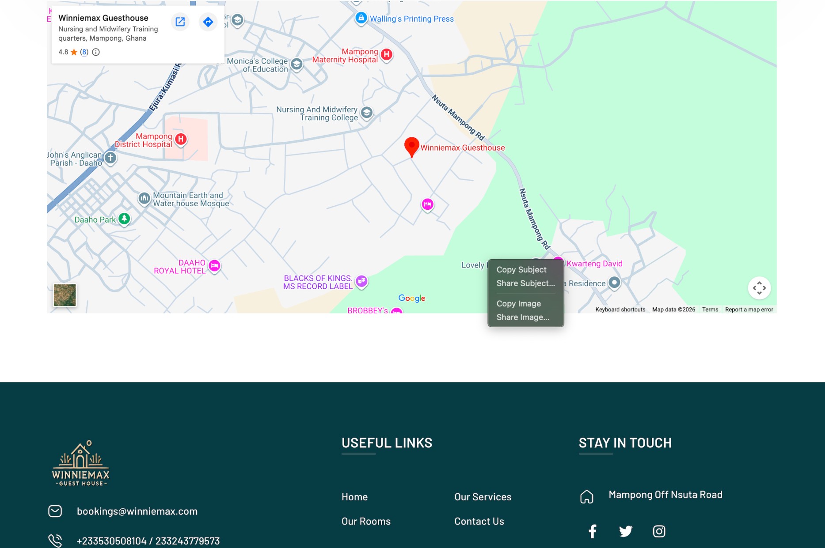Click the Daaho Park green marker

tap(125, 219)
